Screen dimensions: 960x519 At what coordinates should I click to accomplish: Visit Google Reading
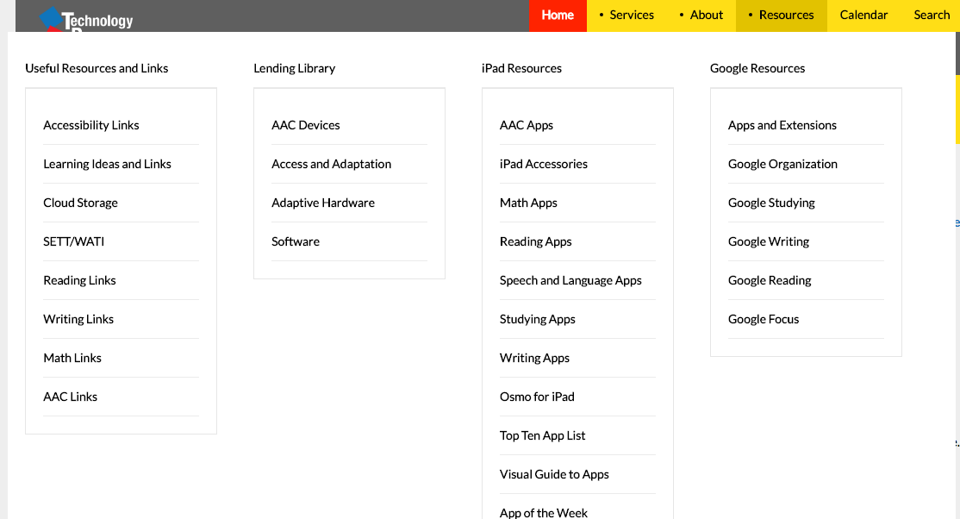tap(770, 280)
